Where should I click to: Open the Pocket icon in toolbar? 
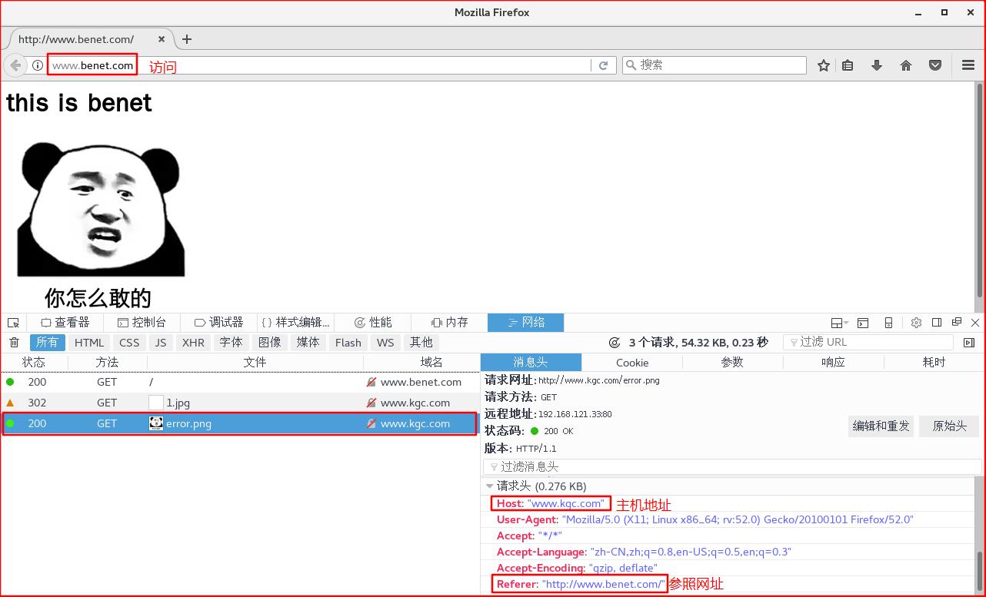point(935,65)
